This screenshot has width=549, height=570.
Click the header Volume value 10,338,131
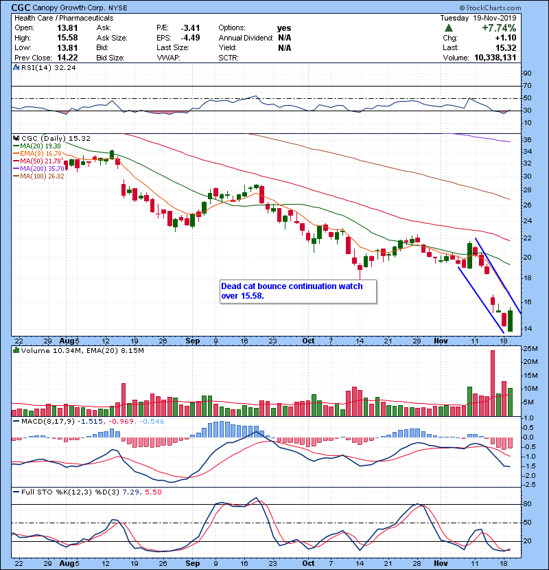(495, 58)
